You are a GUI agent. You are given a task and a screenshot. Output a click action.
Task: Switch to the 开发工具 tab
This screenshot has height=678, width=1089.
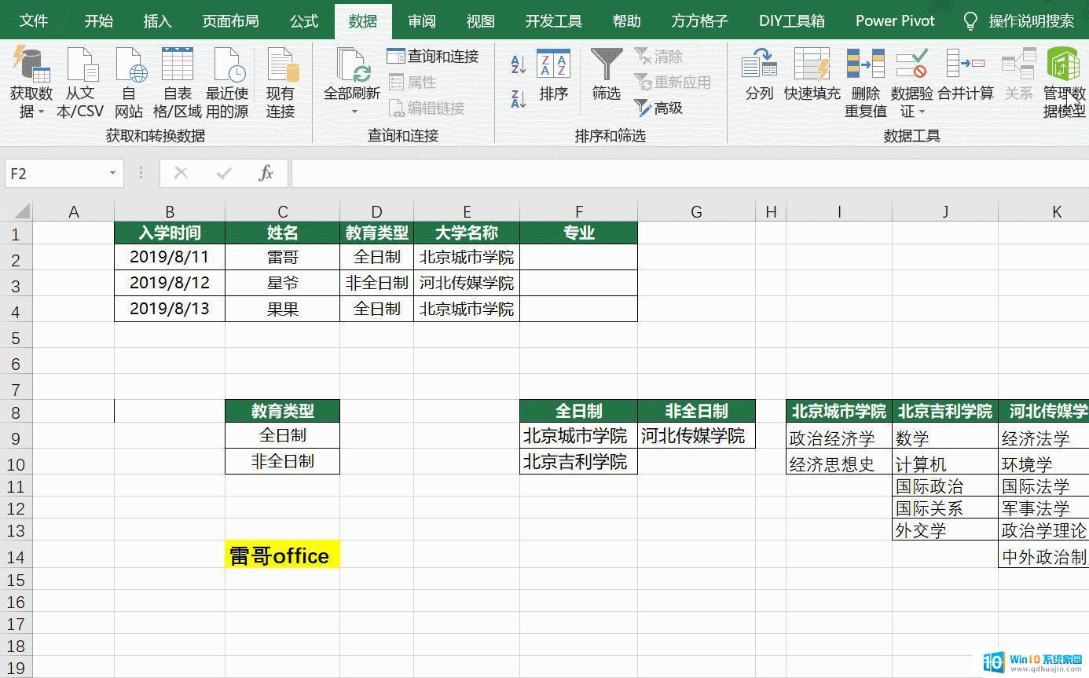[554, 20]
